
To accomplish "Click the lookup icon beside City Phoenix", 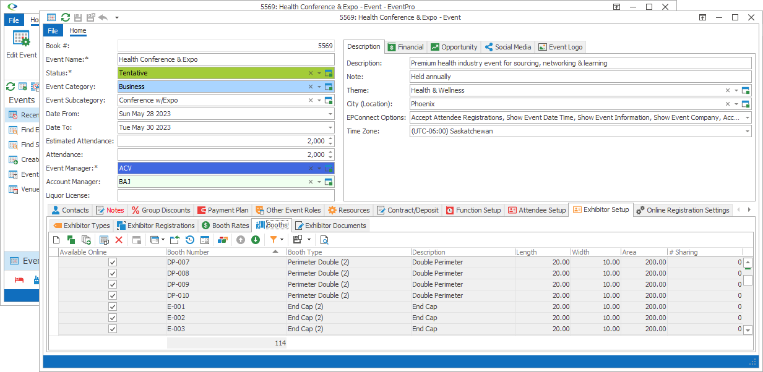I will [746, 104].
